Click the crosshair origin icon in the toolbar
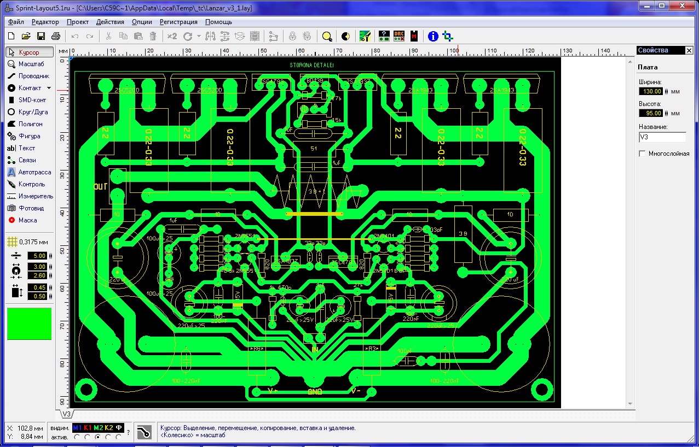Screen dimensions: 699x447 [x=448, y=36]
